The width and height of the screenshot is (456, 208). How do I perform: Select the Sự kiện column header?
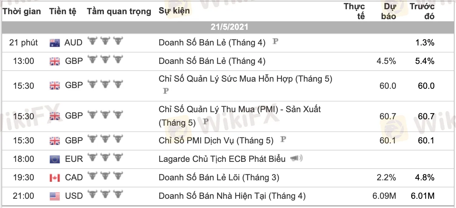point(174,11)
